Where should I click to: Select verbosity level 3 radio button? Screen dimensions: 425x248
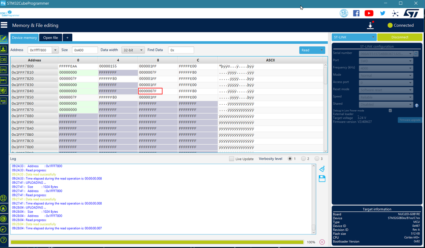(x=317, y=159)
